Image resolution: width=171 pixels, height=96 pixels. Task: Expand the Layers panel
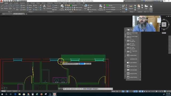point(71,12)
